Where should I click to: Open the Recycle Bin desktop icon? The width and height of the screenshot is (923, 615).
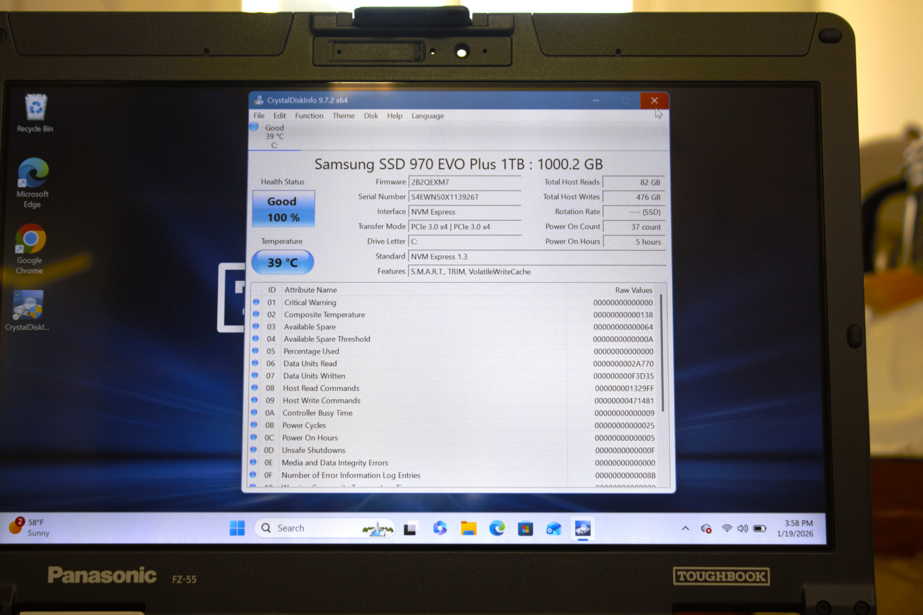pos(35,113)
